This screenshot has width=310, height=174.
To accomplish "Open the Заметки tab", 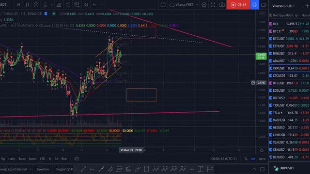I will click(43, 169).
